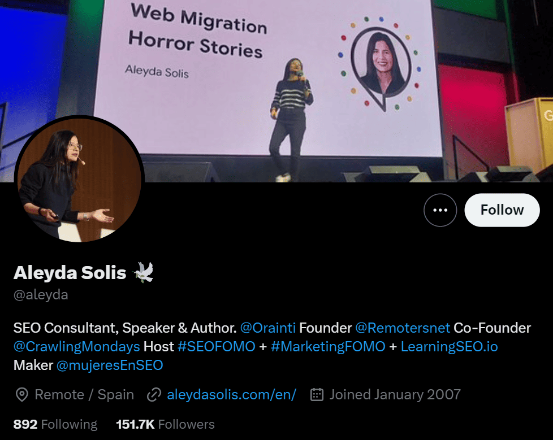Open the @Remotersnet mention link
This screenshot has width=553, height=440.
click(403, 328)
